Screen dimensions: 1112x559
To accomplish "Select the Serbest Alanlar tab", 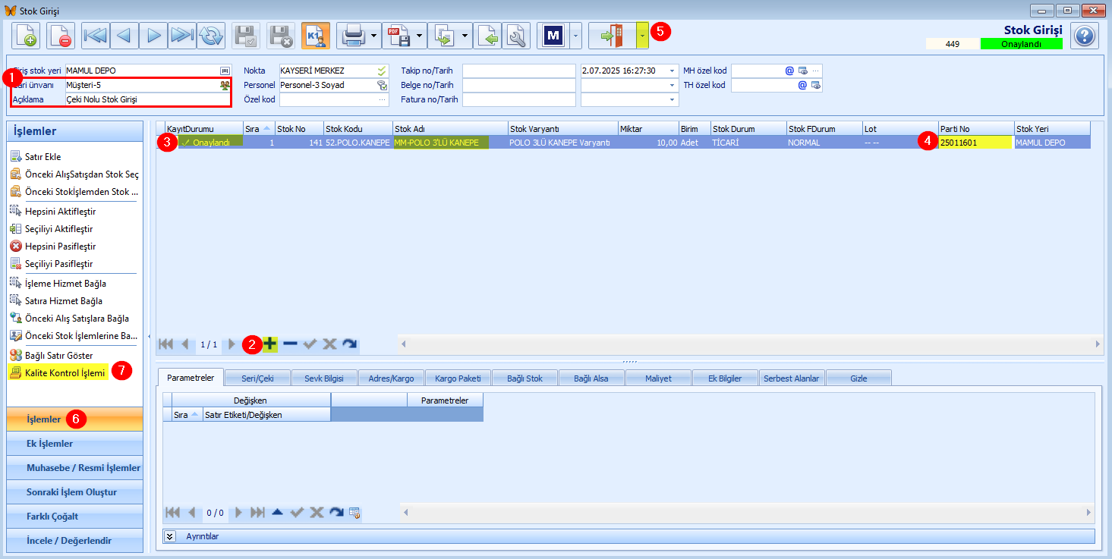I will tap(792, 378).
